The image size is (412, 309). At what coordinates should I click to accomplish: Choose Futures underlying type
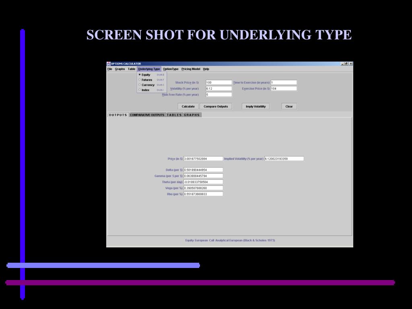tap(146, 80)
